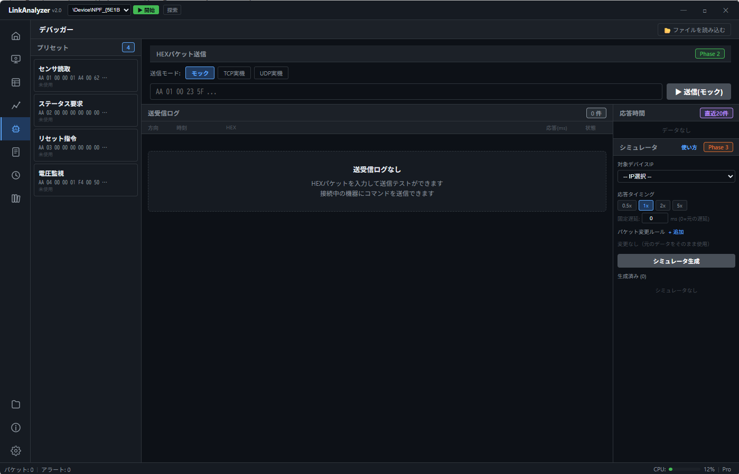This screenshot has height=474, width=739.
Task: Select the センサ読取 preset
Action: pos(86,75)
